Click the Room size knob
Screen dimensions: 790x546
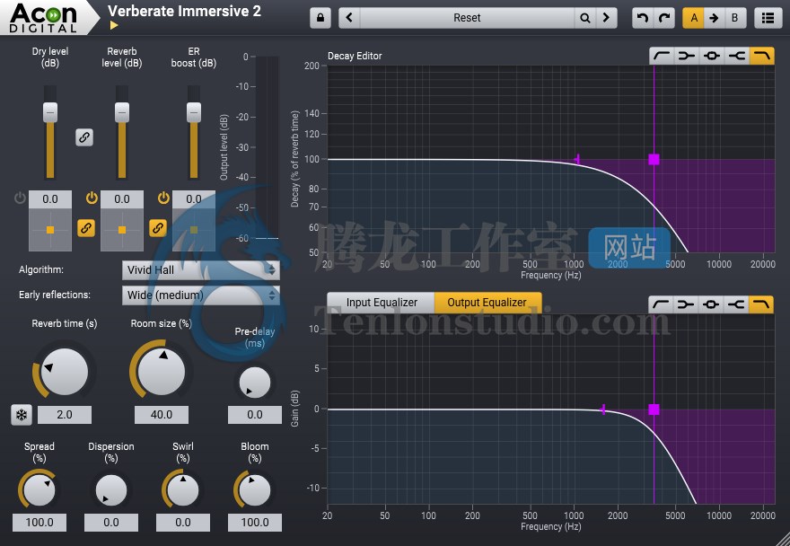[162, 372]
